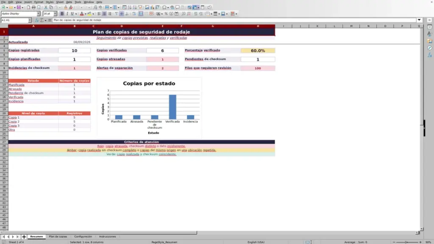Open the Sidebar Functions fx icon
The image size is (434, 244).
pos(430,55)
